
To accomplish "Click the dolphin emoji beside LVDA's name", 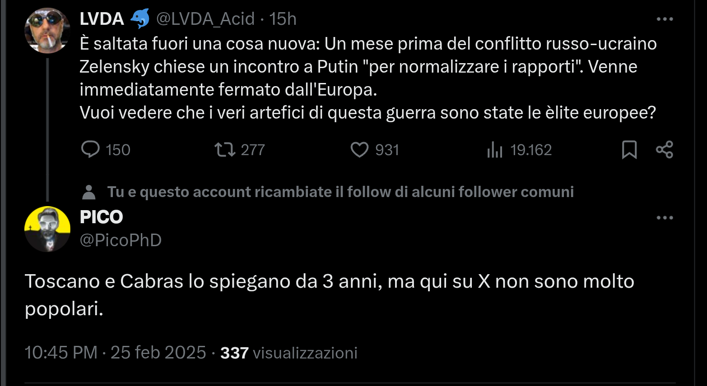I will click(x=140, y=18).
